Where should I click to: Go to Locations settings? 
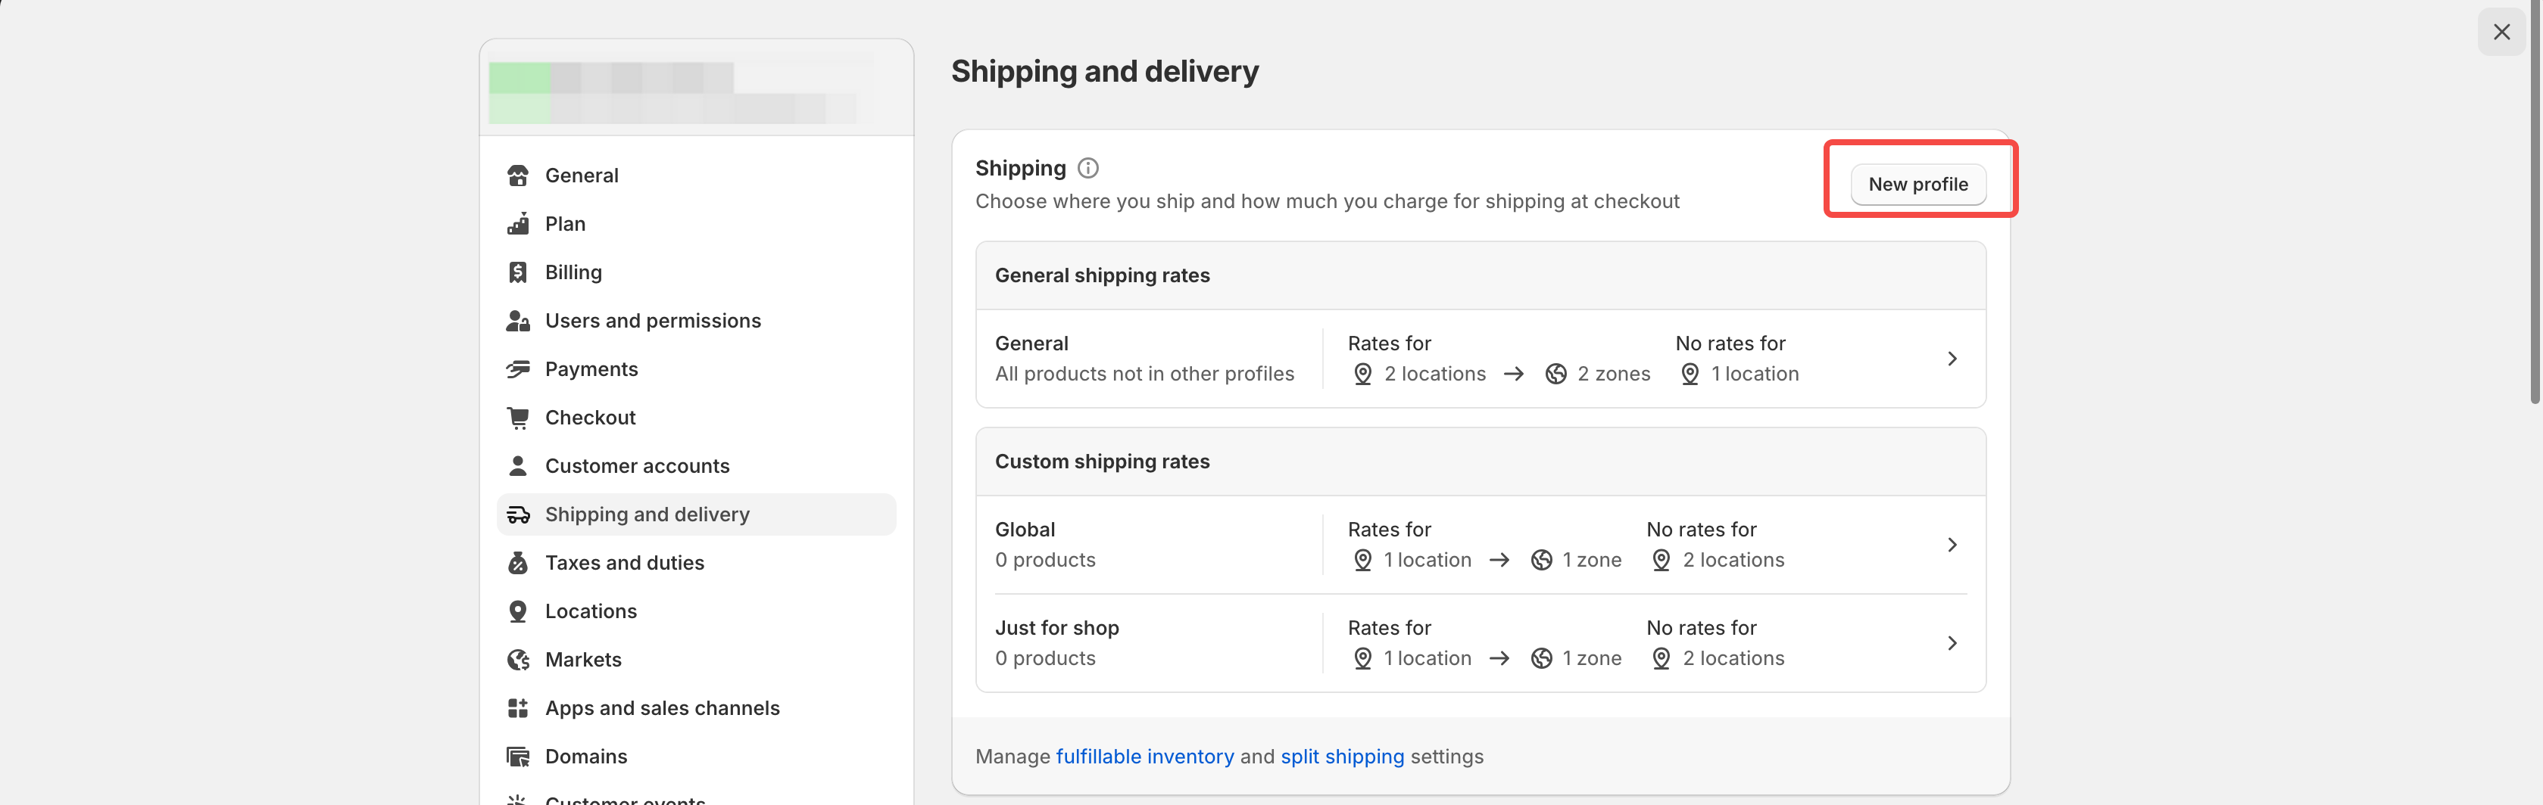591,611
